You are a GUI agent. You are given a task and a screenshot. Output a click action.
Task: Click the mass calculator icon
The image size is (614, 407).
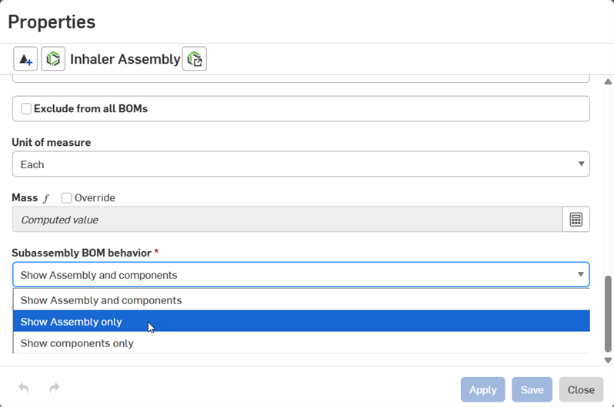point(576,220)
